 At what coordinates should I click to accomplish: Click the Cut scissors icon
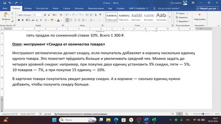coord(12,13)
